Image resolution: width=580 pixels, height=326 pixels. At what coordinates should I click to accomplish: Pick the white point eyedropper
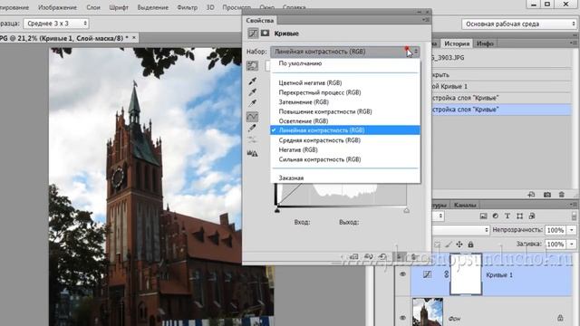click(x=253, y=103)
